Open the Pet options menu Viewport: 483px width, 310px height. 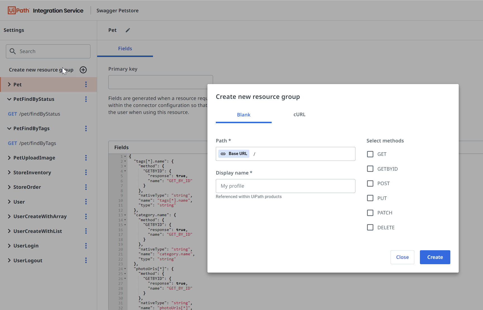[86, 84]
